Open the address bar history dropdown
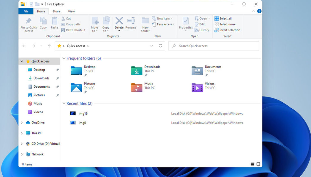The width and height of the screenshot is (311, 177). (152, 46)
